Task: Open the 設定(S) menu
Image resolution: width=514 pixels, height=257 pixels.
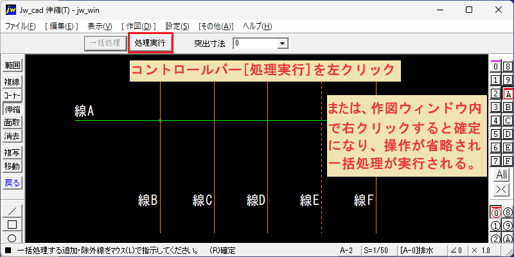Action: click(x=177, y=26)
